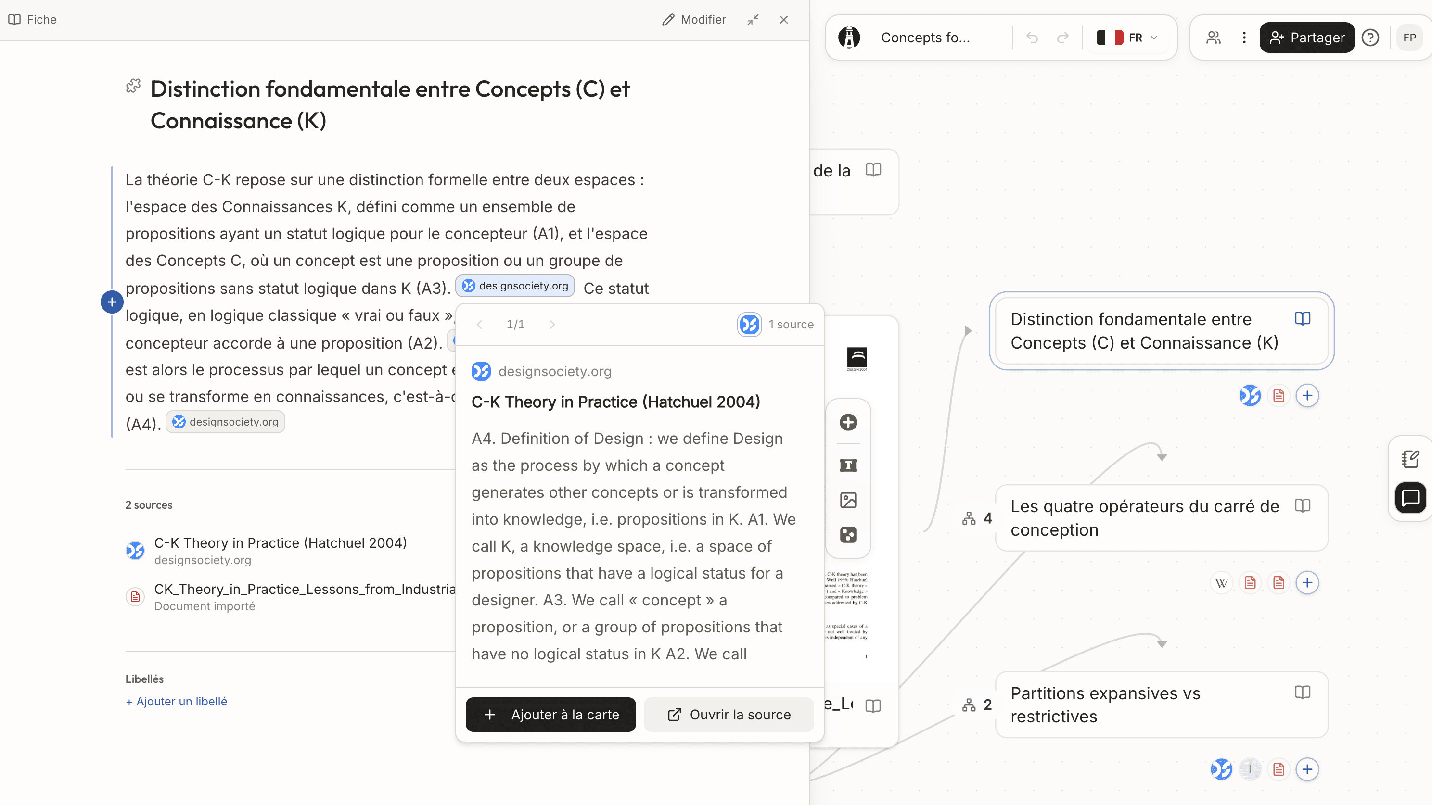Viewport: 1432px width, 805px height.
Task: Click designsociety.org domain in popup
Action: pyautogui.click(x=554, y=371)
